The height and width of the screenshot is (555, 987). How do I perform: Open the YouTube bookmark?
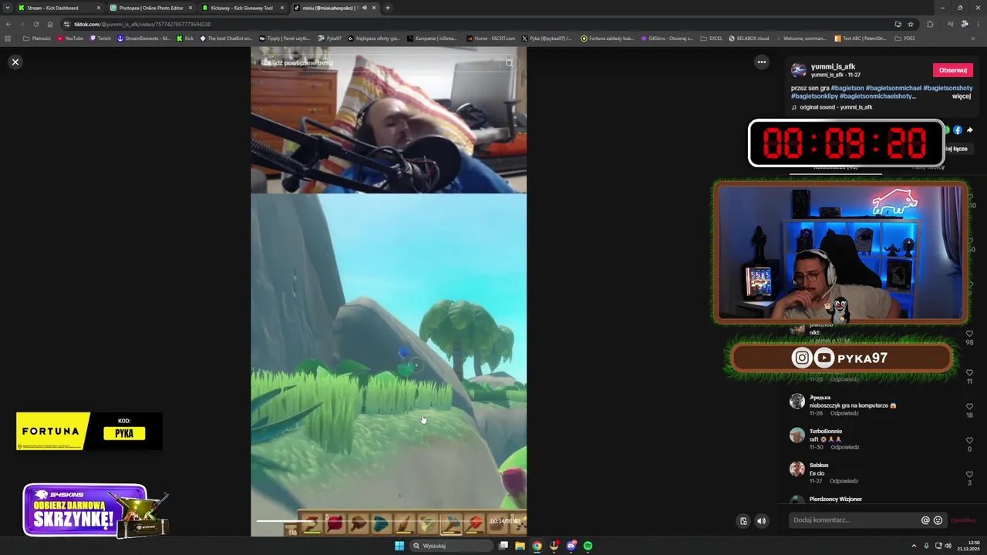click(x=70, y=38)
